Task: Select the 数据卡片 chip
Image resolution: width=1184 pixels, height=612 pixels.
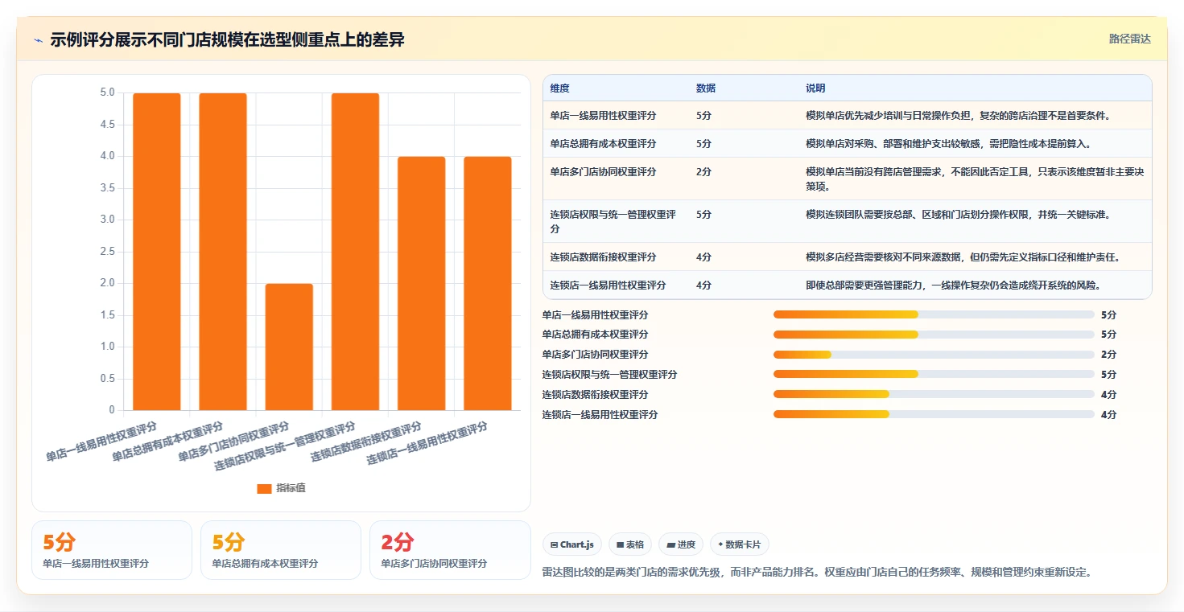Action: tap(739, 544)
